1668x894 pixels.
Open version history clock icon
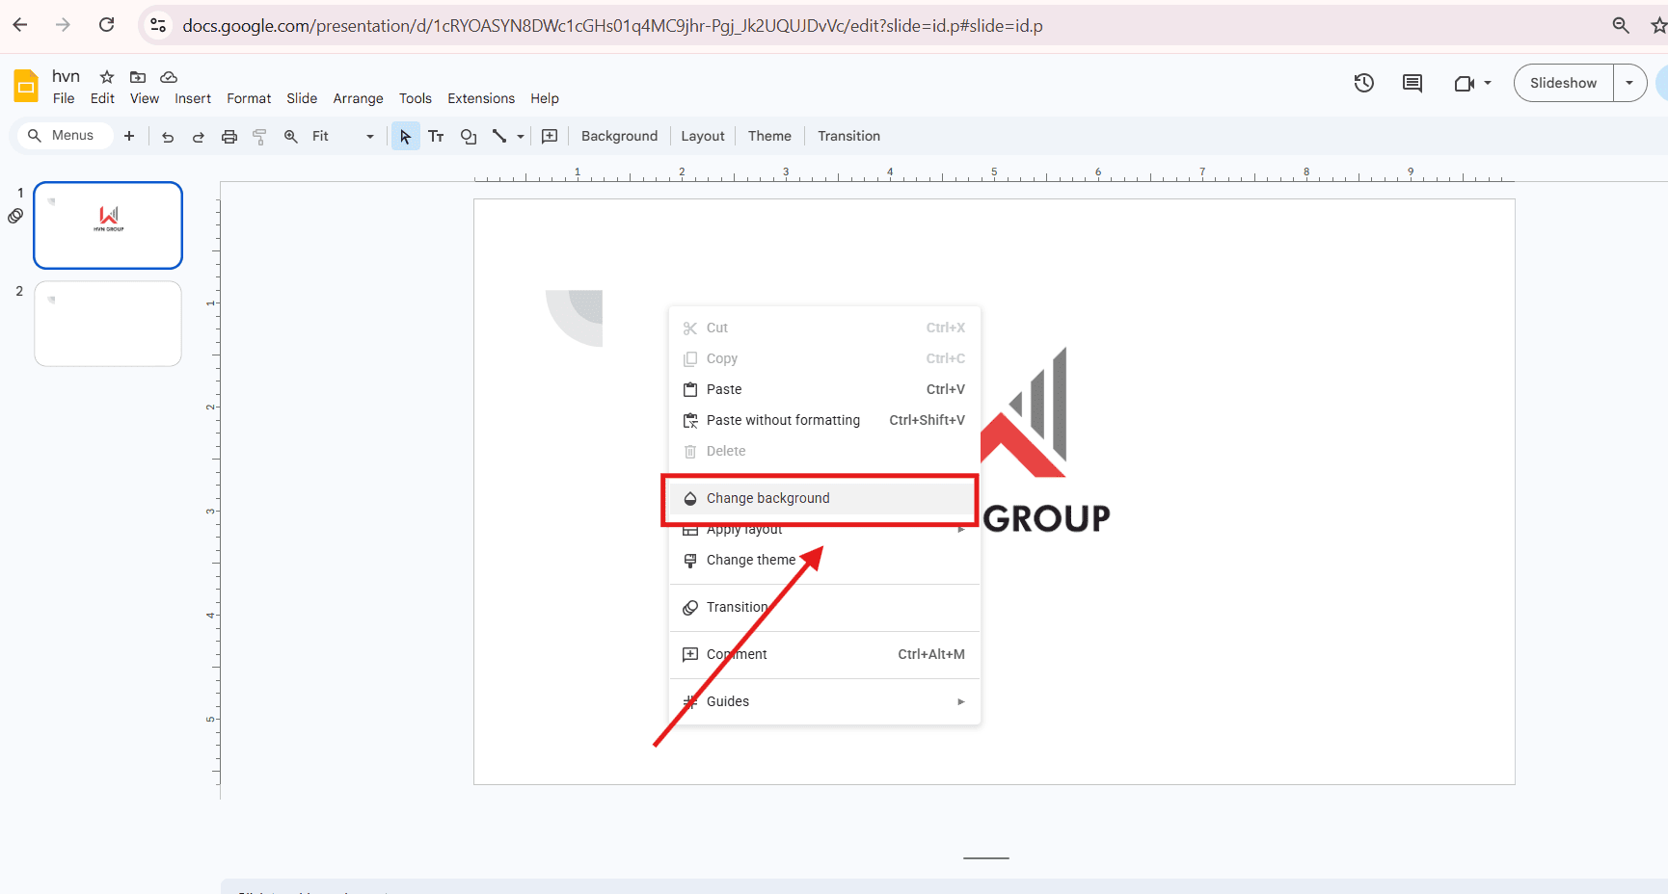click(1363, 83)
